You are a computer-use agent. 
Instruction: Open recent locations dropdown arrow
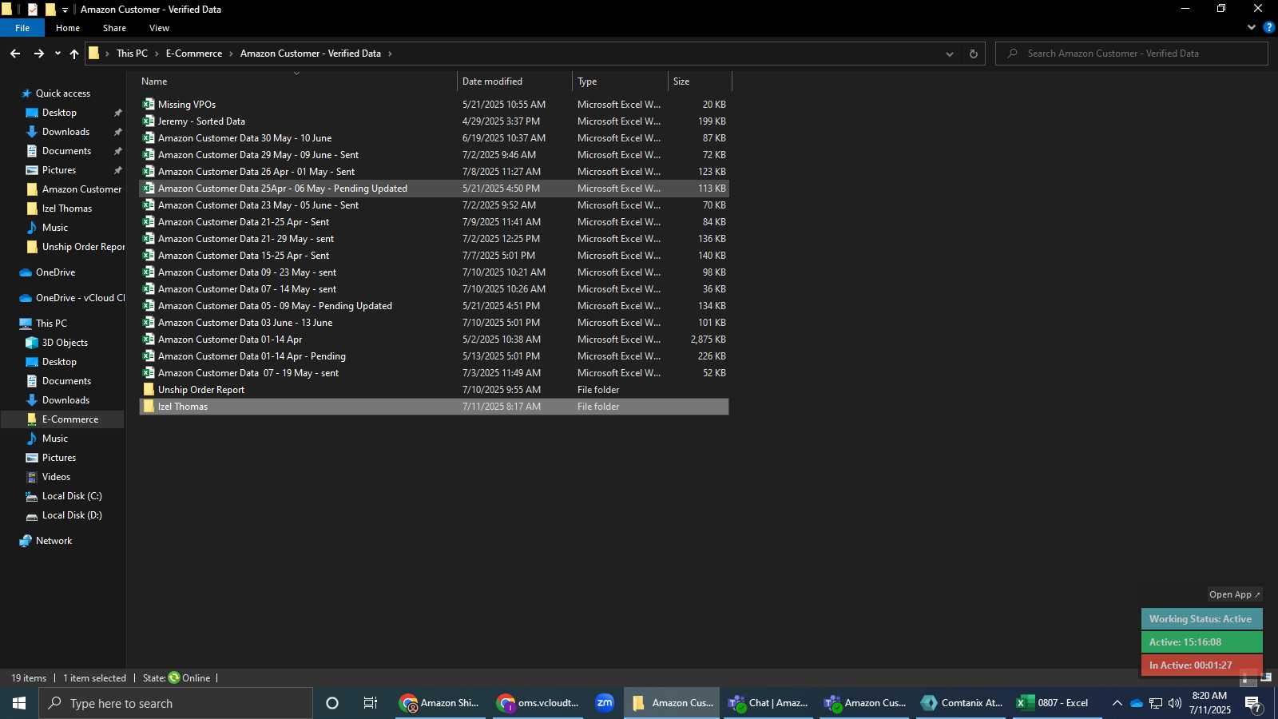point(58,54)
